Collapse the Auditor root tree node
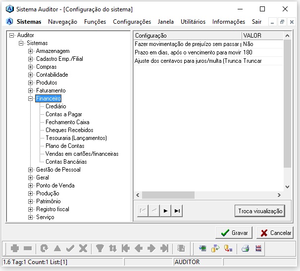Viewport: 300px width, 271px height. [x=12, y=35]
